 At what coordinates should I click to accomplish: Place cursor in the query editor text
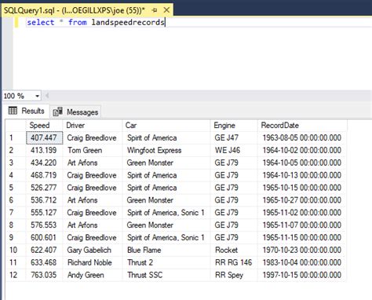(96, 22)
